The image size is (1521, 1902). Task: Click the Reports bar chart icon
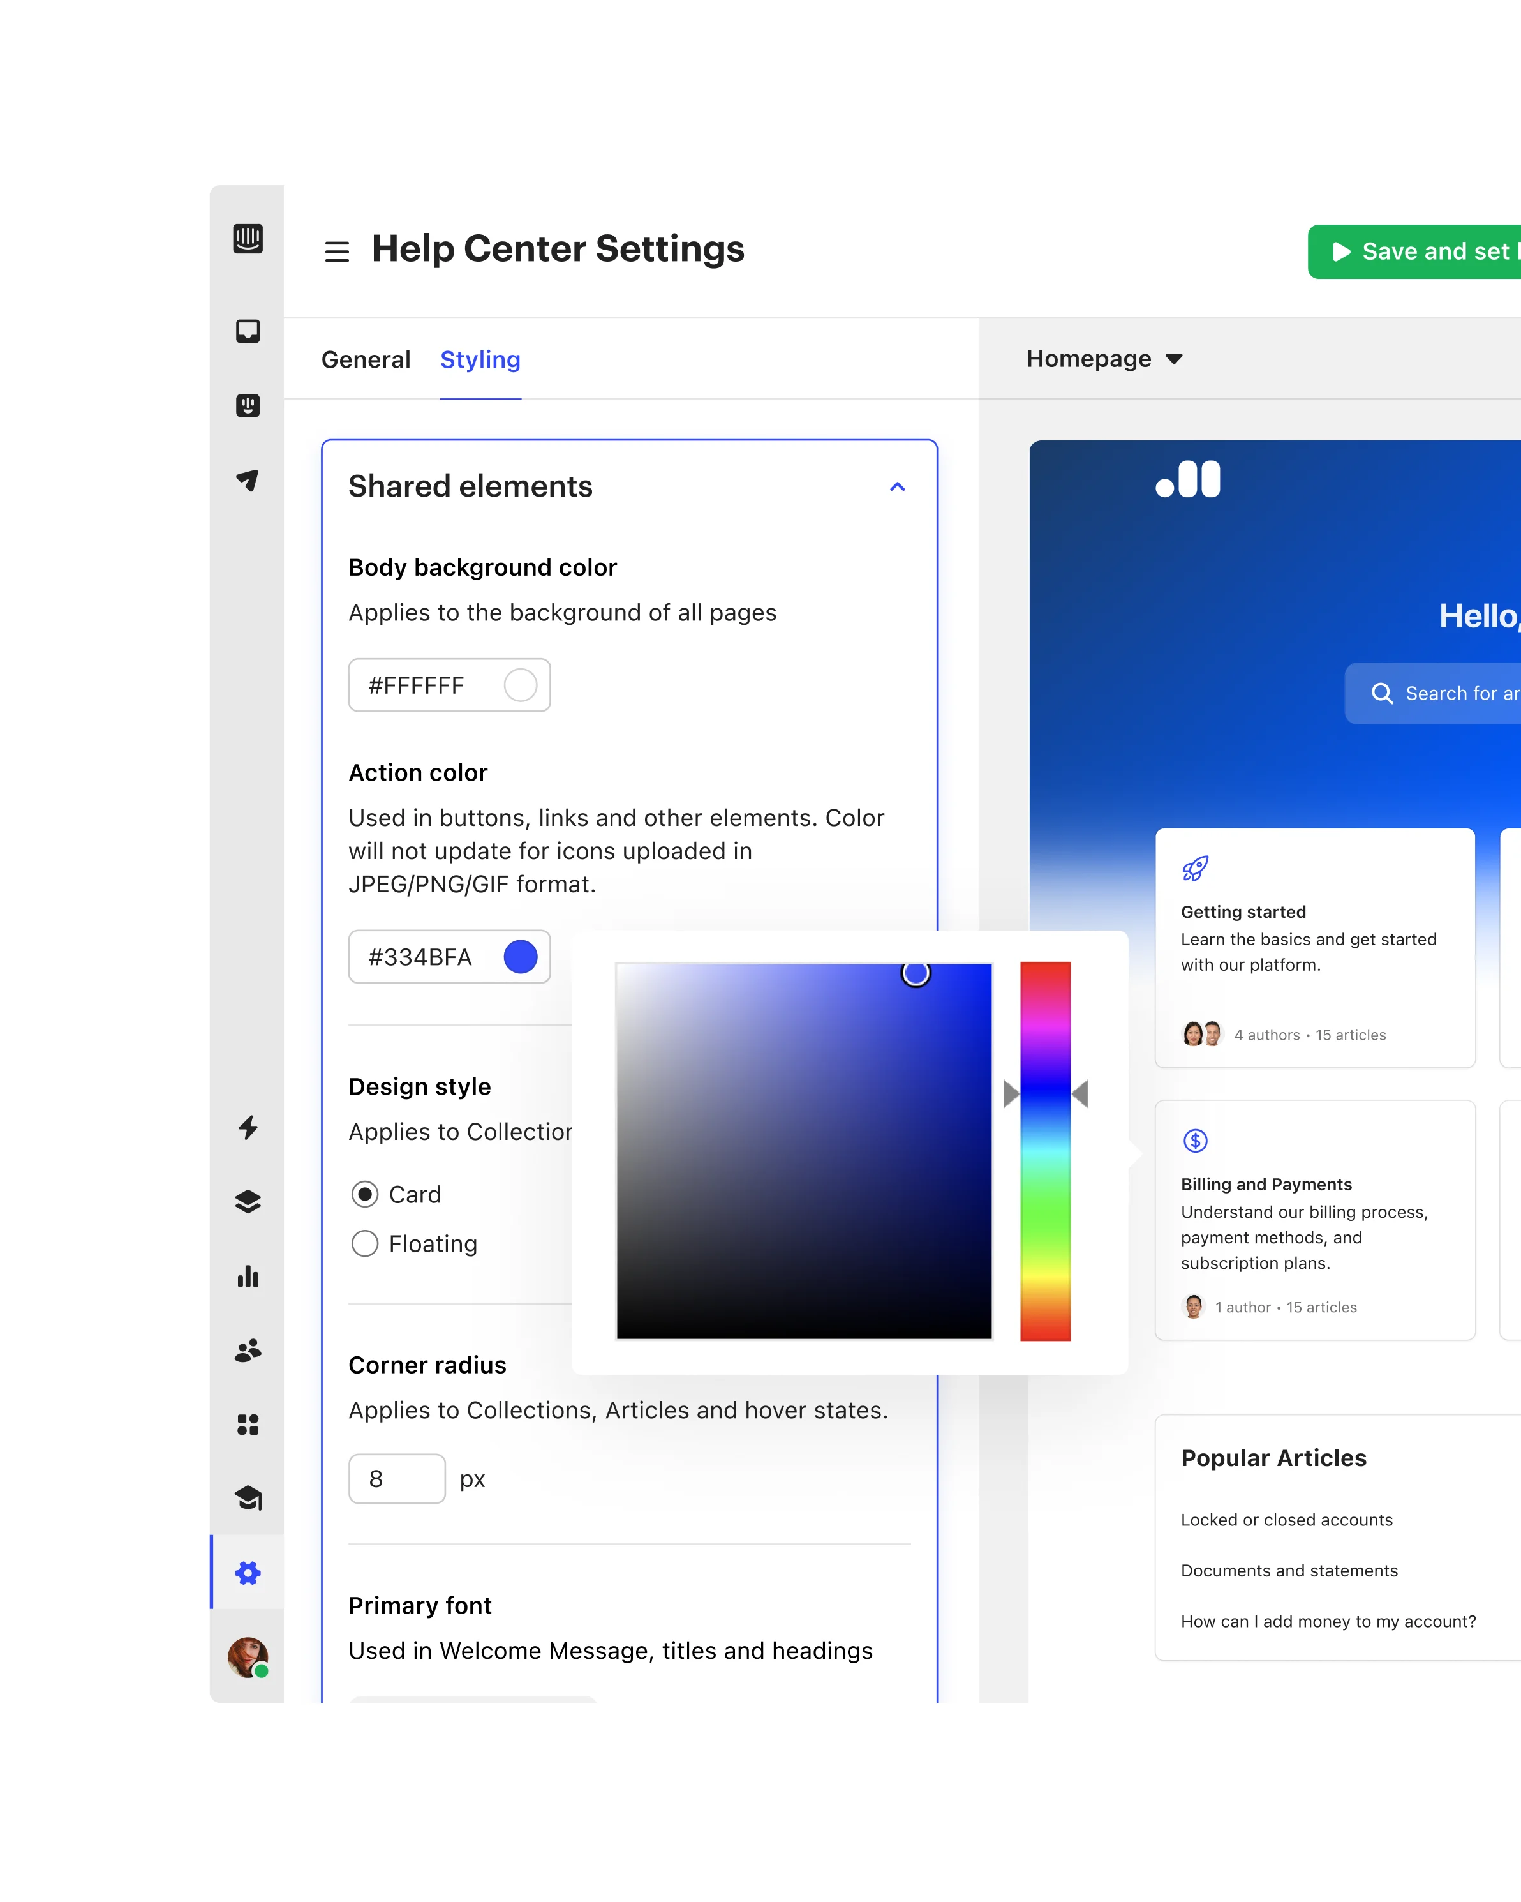[248, 1277]
